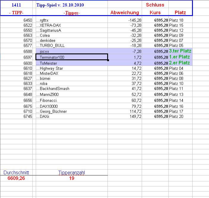Viewport: 209px width, 198px height.
Task: Click tip value '6563'
Action: [x=28, y=35]
